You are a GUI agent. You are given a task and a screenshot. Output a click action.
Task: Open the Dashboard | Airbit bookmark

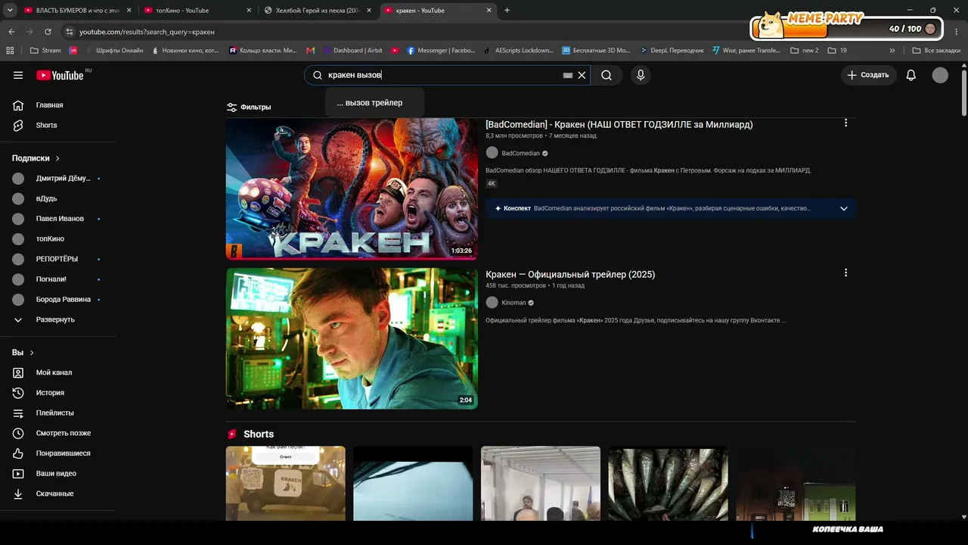352,51
